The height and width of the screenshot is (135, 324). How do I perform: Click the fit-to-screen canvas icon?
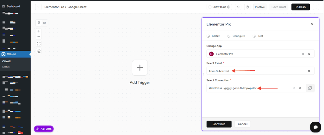click(39, 44)
